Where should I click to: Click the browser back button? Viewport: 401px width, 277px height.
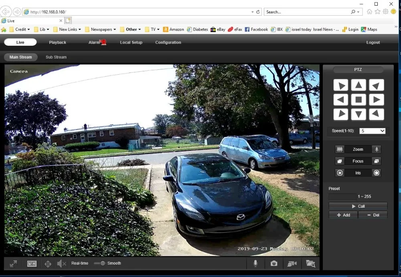pos(6,12)
